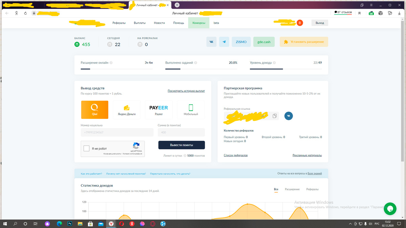Open the Telegram channel icon

[x=224, y=42]
